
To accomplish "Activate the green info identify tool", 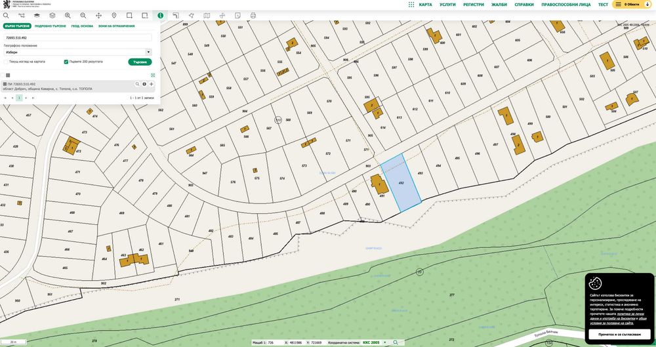I will point(160,16).
